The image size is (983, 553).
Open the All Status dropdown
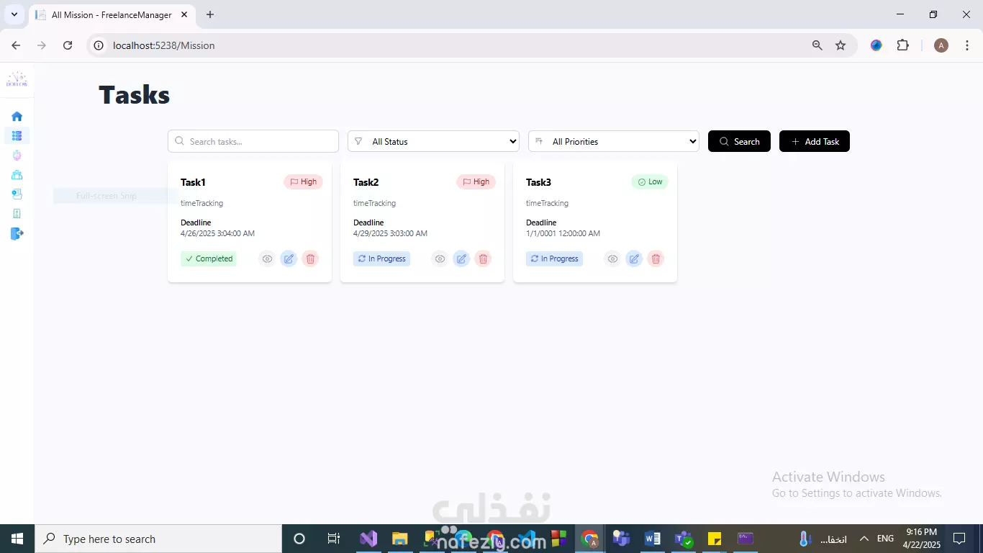[x=433, y=141]
